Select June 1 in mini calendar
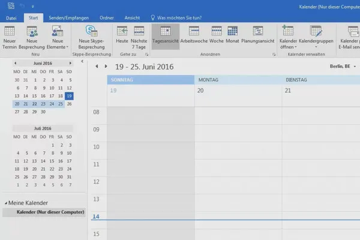Viewport: 360px width, 240px height. (35, 80)
